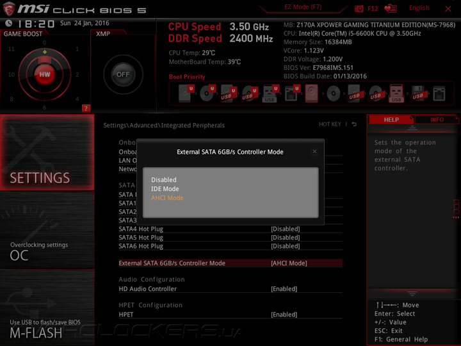The width and height of the screenshot is (461, 346).
Task: Expand help panel using bottom handle
Action: coord(412,293)
